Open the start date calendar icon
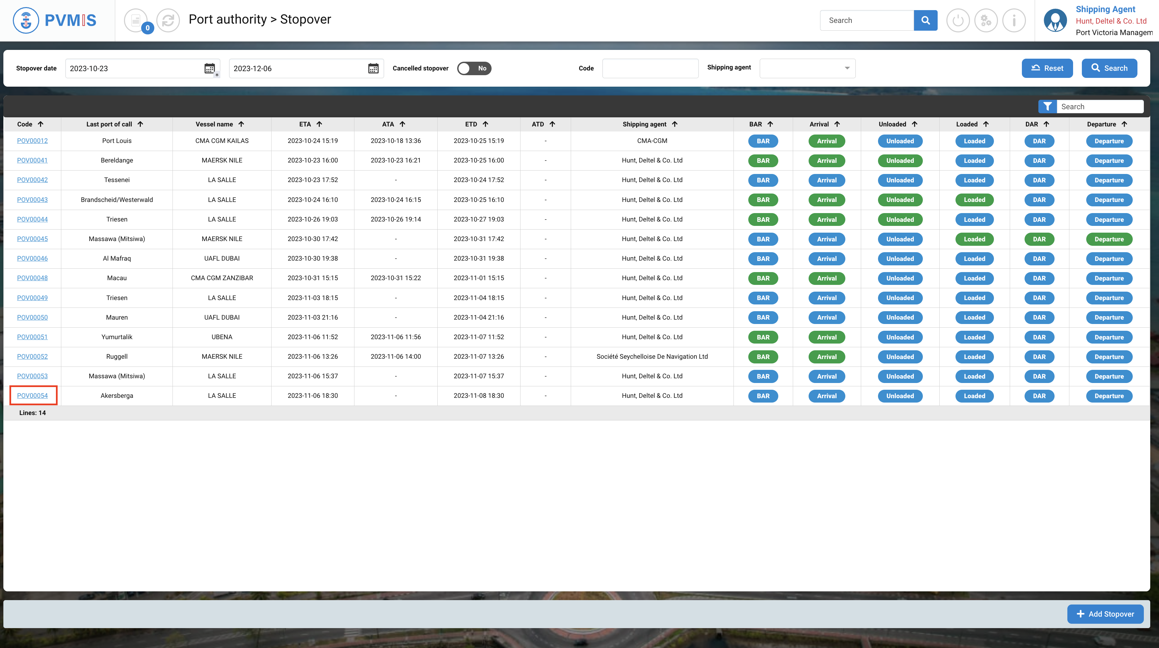 pos(210,68)
